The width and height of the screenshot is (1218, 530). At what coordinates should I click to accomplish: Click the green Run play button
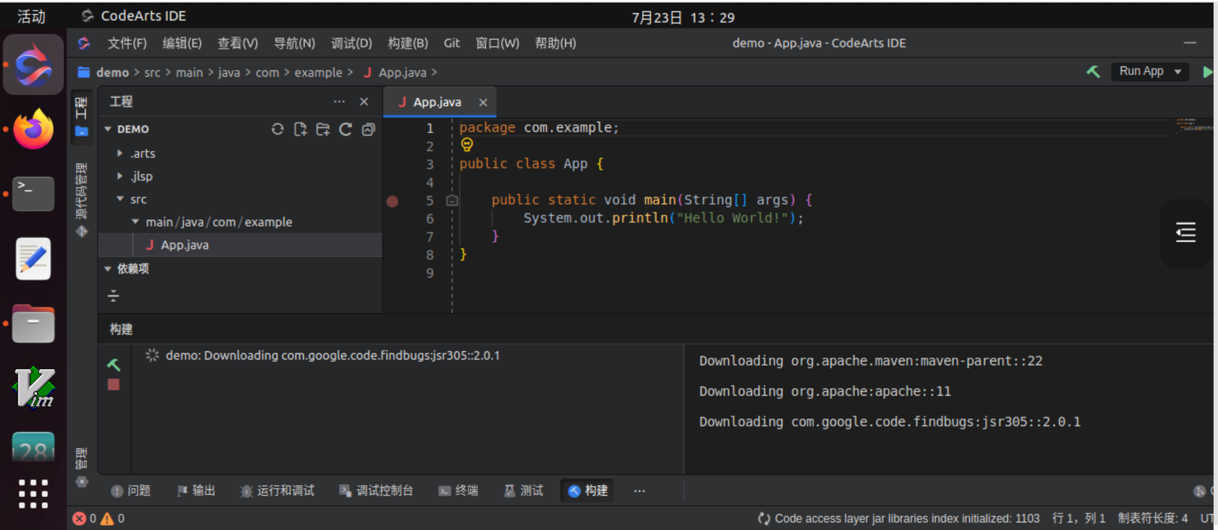(1207, 72)
